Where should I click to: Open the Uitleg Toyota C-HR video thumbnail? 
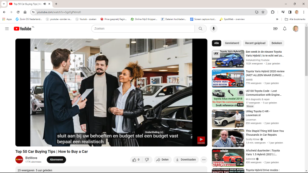tap(228, 118)
